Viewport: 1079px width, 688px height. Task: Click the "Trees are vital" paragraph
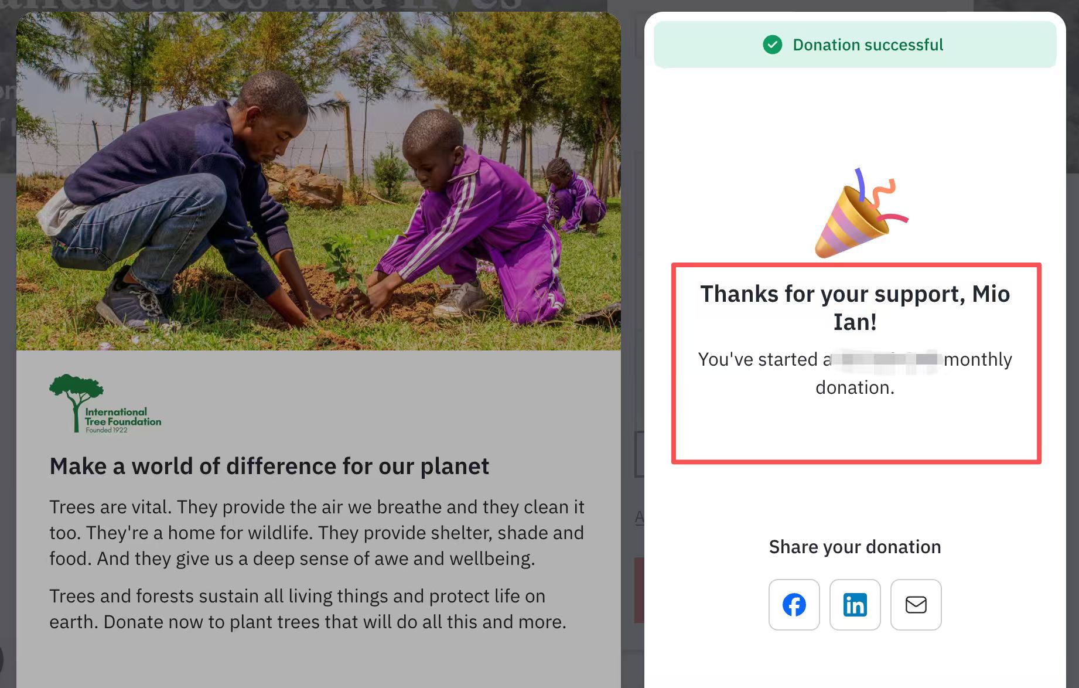point(316,533)
